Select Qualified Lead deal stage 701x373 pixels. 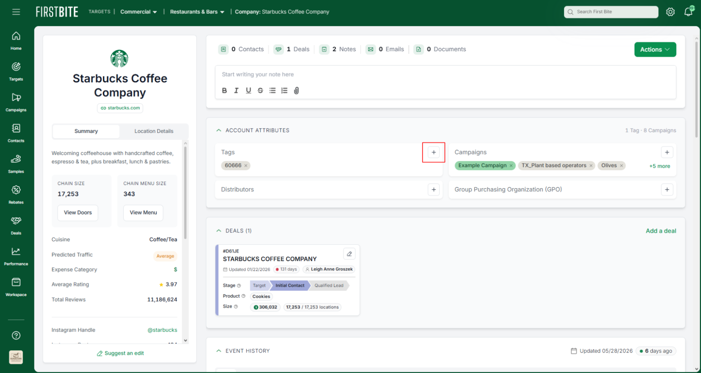329,286
